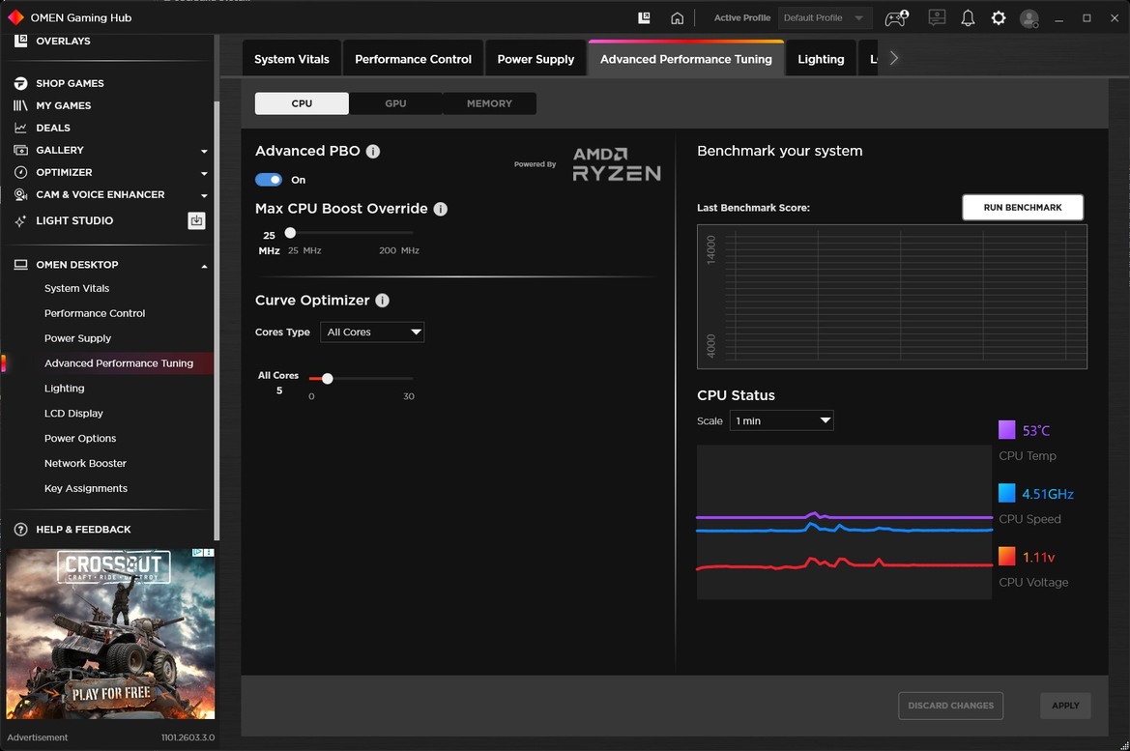
Task: Expand the Gallery menu arrow
Action: [x=204, y=152]
